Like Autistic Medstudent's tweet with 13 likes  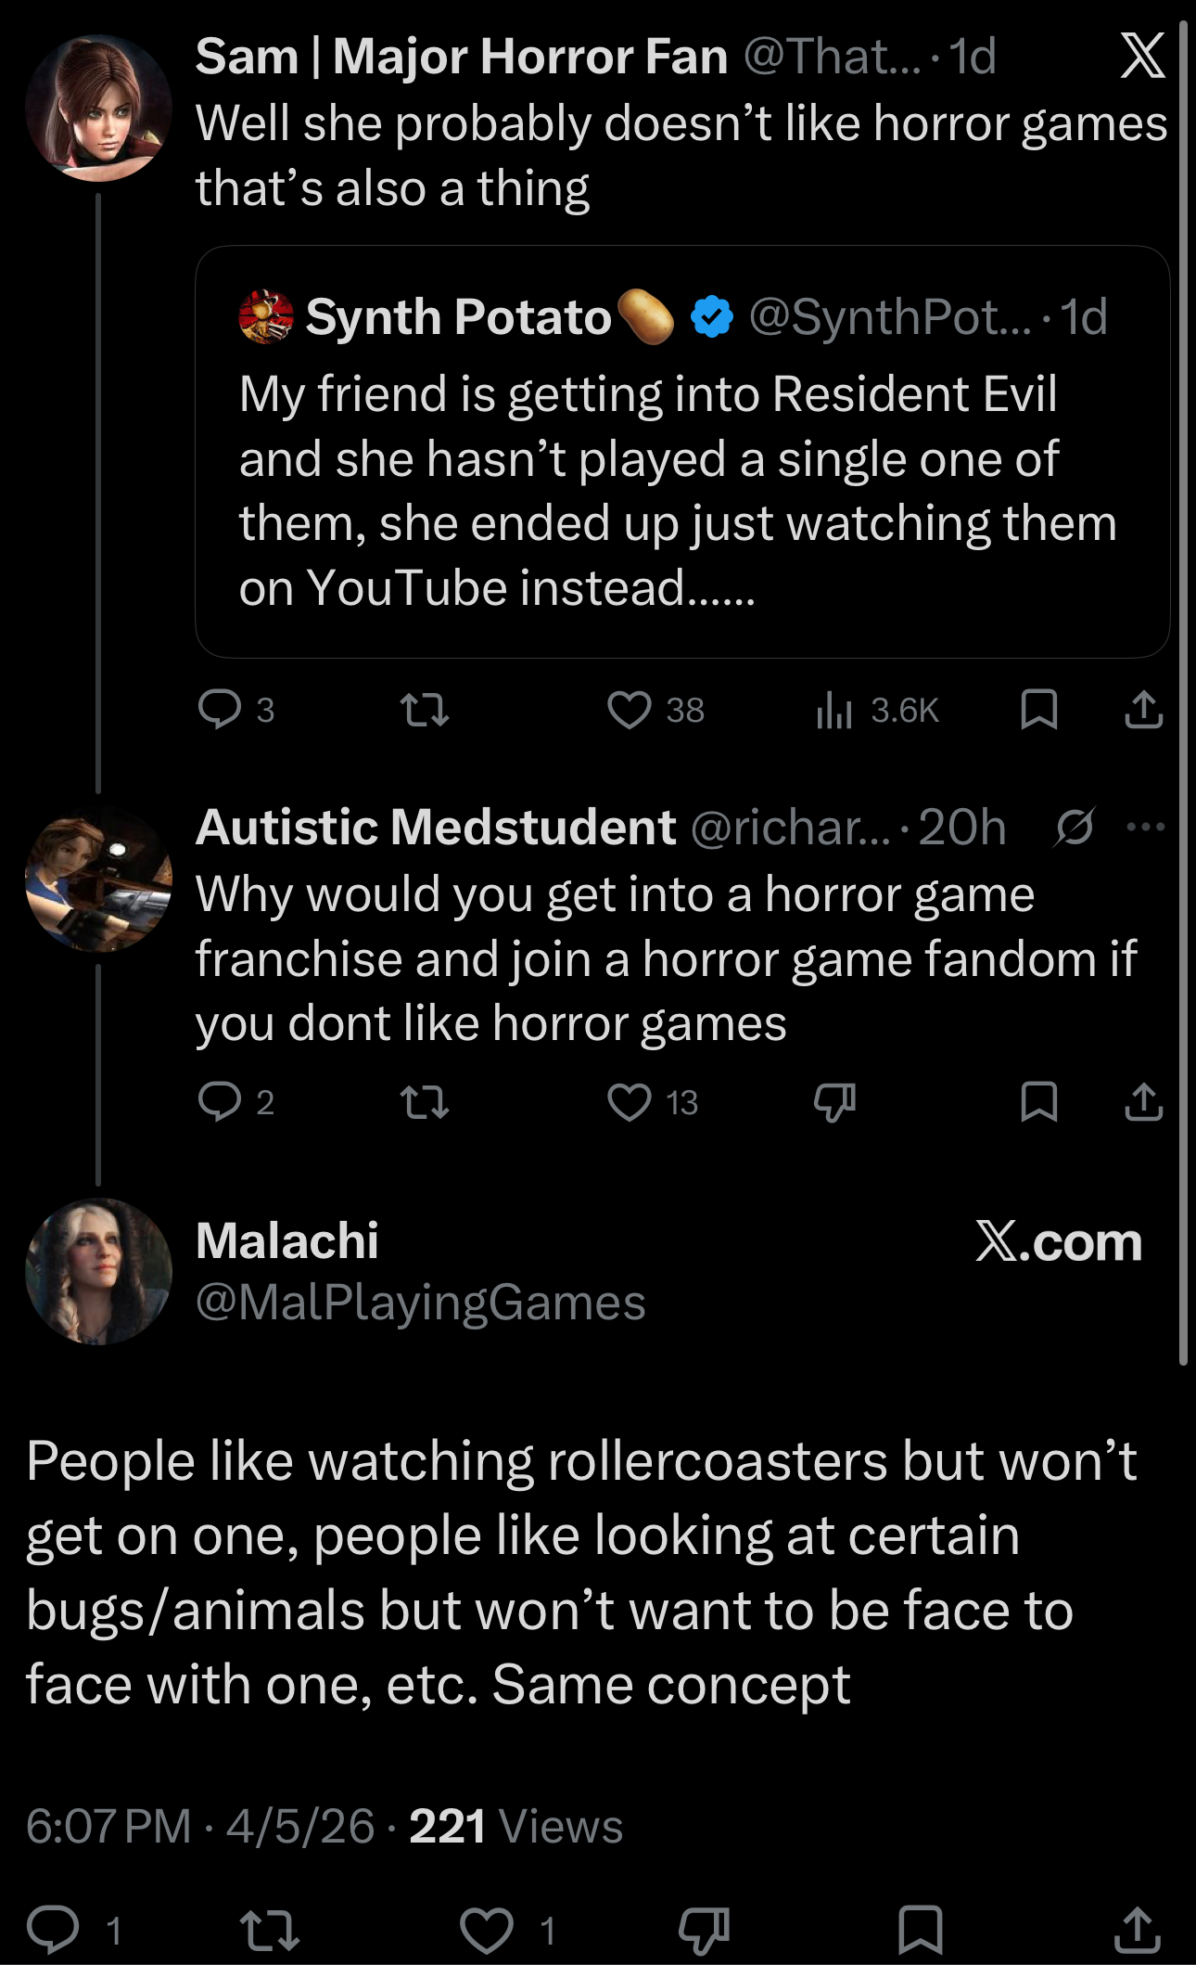[x=630, y=1102]
